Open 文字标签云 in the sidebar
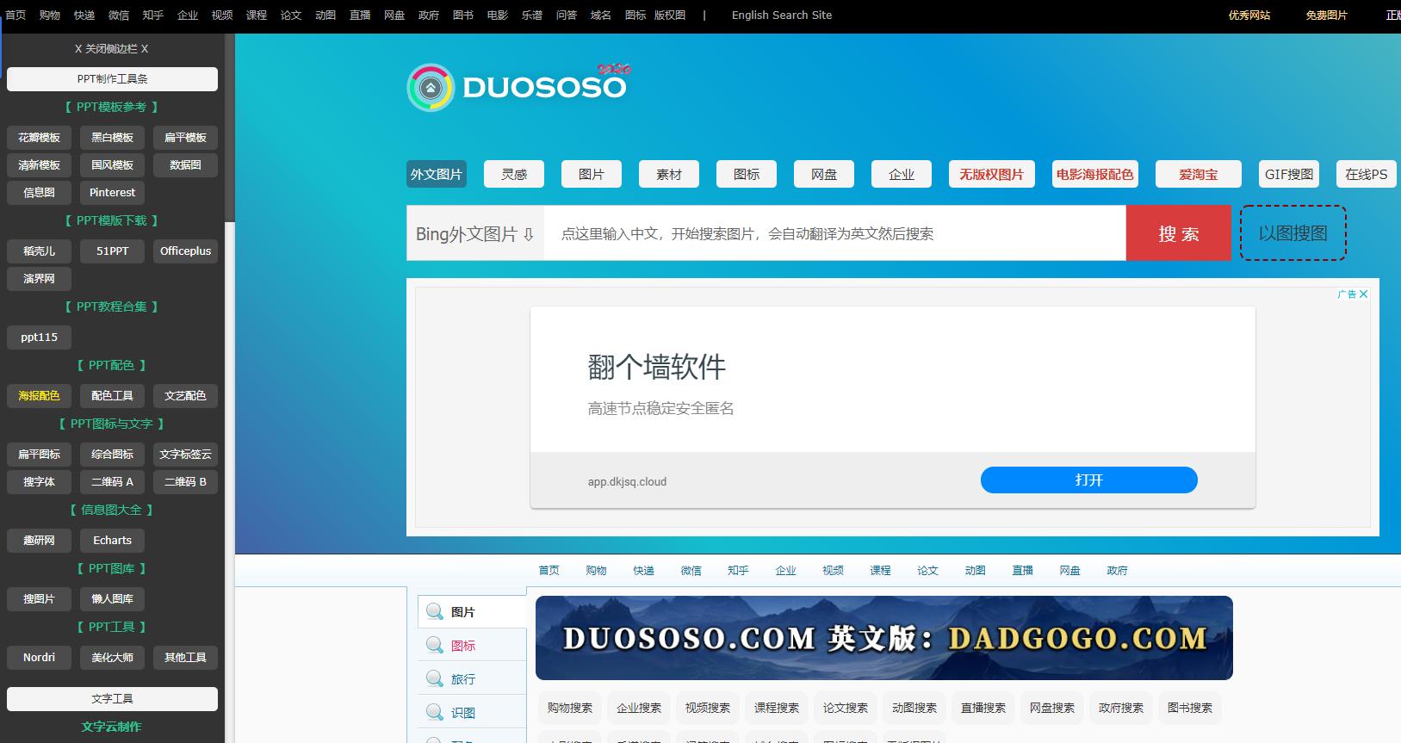Screen dimensions: 1401x743 point(185,455)
